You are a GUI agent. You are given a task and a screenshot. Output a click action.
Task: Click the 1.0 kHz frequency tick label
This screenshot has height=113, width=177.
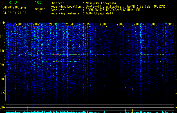[x=3, y=51]
